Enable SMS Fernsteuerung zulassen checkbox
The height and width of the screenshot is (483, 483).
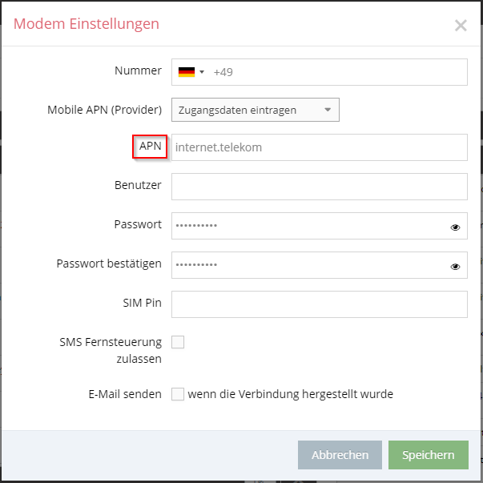coord(178,342)
